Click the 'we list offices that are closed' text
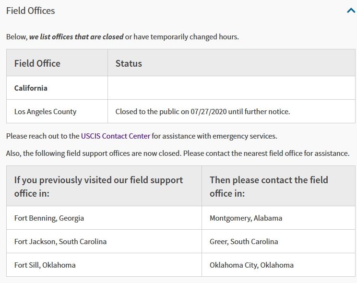The height and width of the screenshot is (283, 357). [76, 36]
